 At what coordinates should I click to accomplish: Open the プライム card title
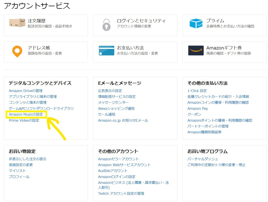pos(215,21)
